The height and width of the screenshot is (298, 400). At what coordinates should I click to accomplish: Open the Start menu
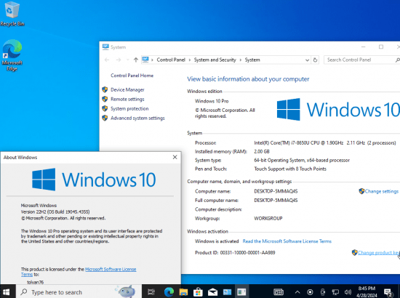click(7, 291)
